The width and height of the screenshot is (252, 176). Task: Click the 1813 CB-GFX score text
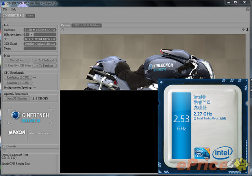coord(40,99)
